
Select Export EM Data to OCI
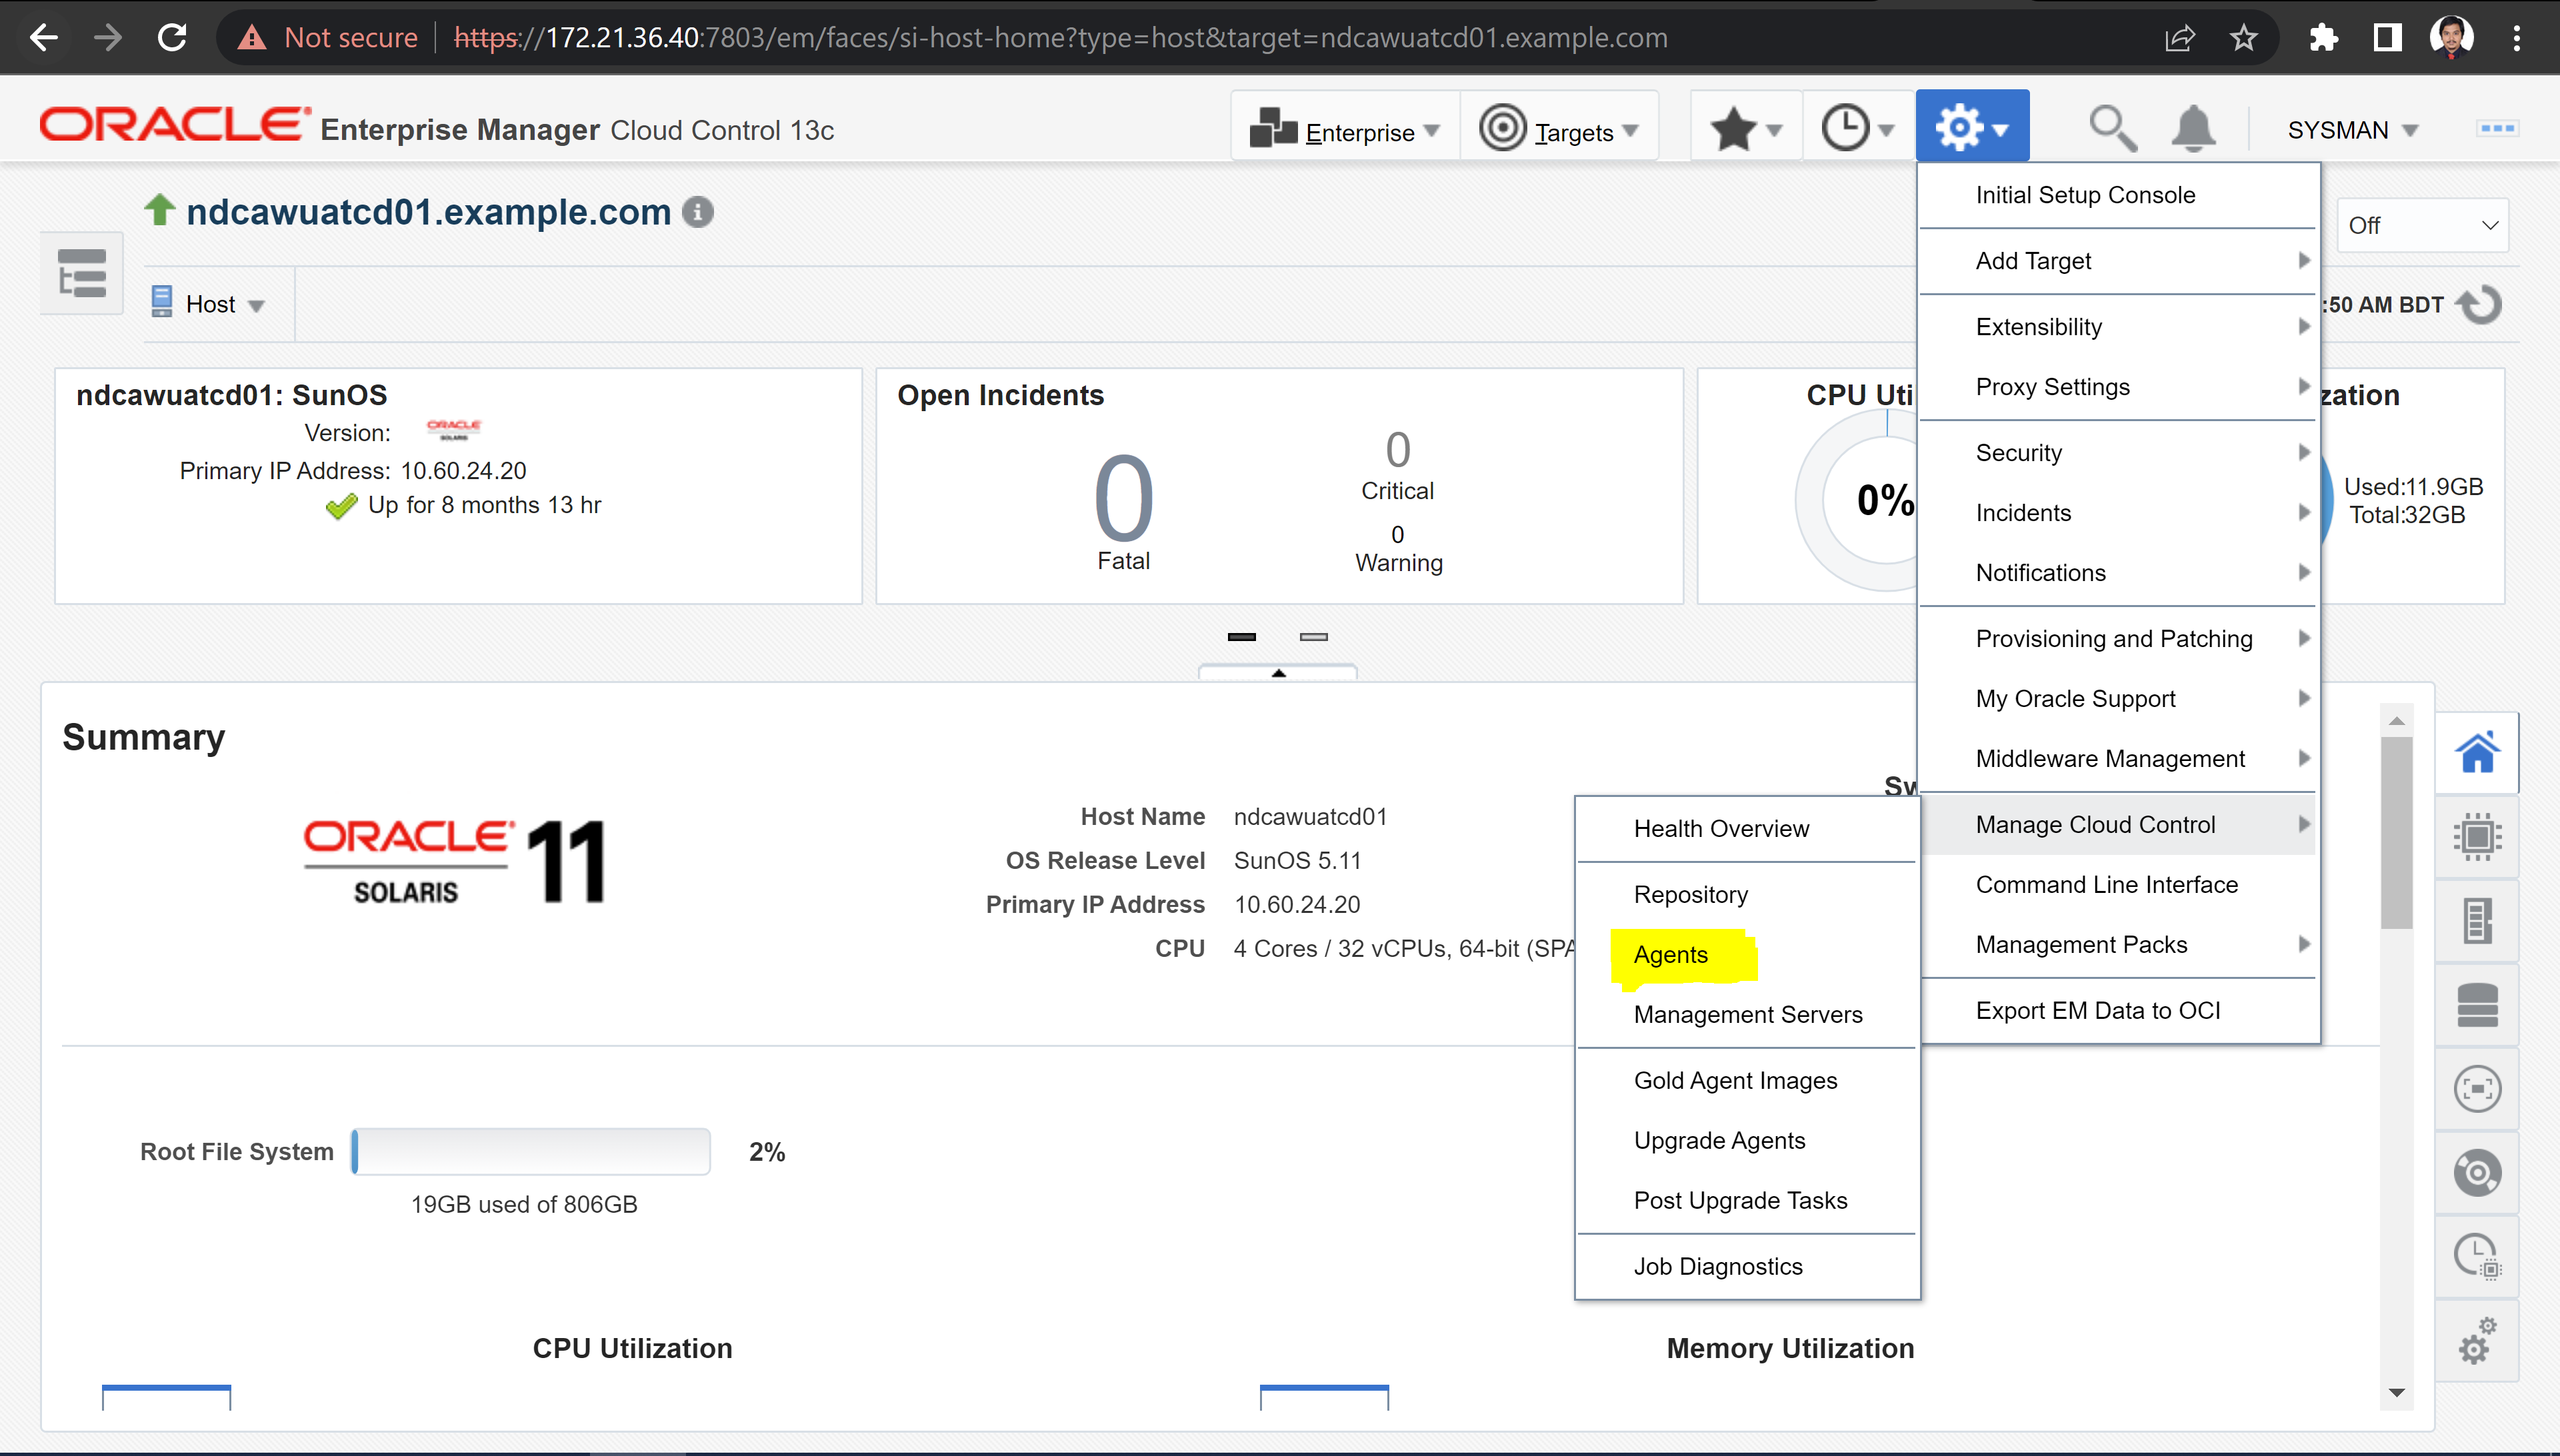click(x=2118, y=1011)
